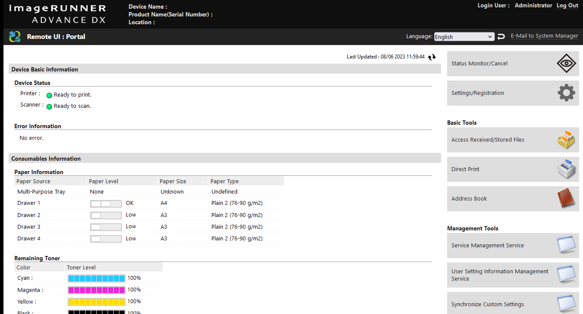Click the Service Management Service window icon

tap(566, 245)
